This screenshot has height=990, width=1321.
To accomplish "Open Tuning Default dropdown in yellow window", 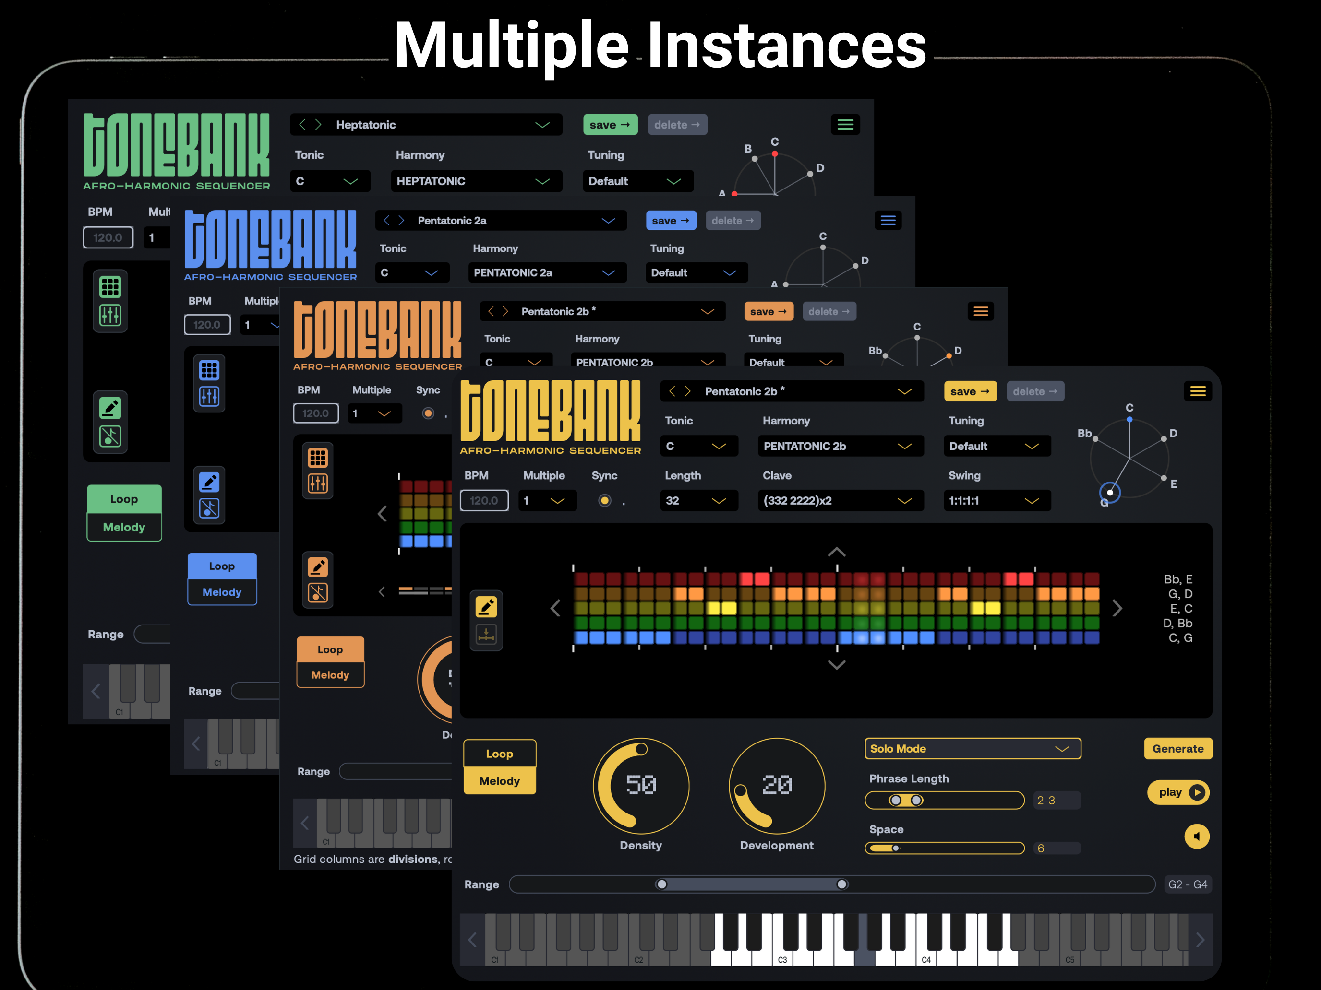I will coord(997,446).
